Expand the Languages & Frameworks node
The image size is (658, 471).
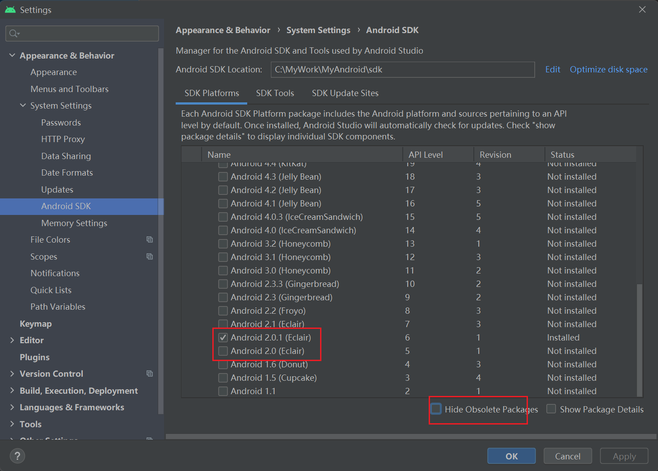pos(12,407)
